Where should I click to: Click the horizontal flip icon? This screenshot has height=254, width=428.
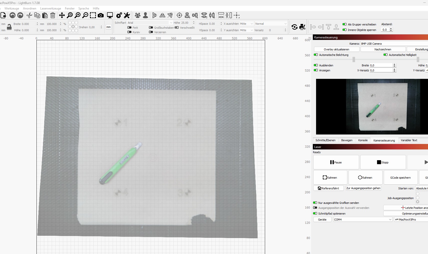[x=162, y=15]
